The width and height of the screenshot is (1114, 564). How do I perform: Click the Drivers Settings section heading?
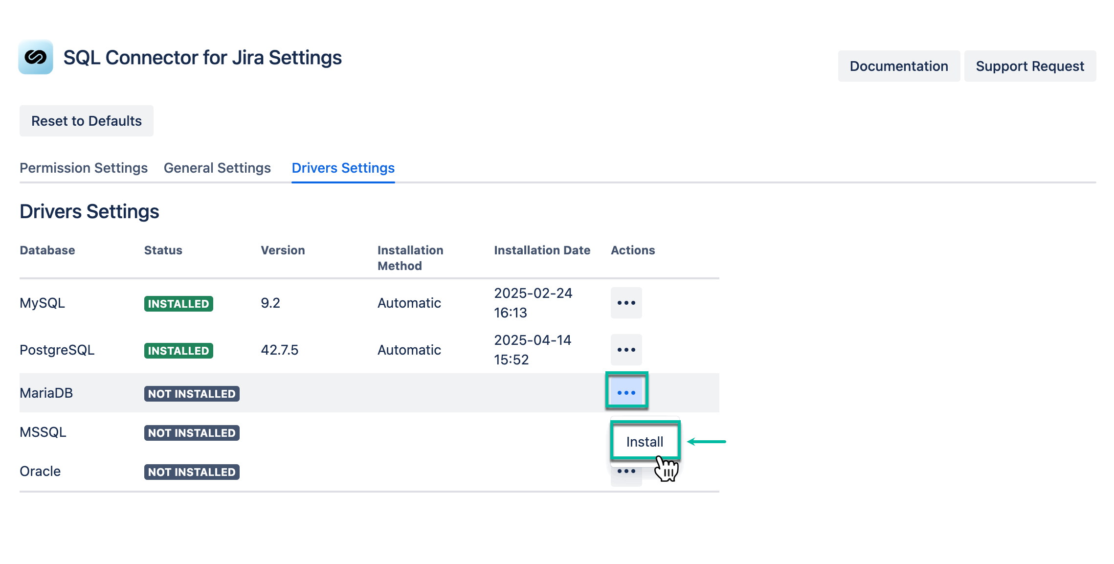[89, 211]
